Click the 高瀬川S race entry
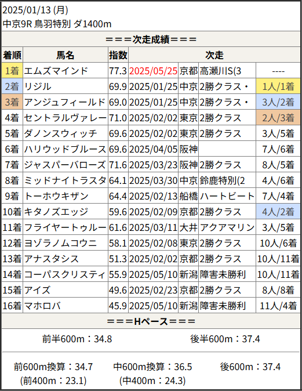This screenshot has height=391, width=302. pos(220,71)
